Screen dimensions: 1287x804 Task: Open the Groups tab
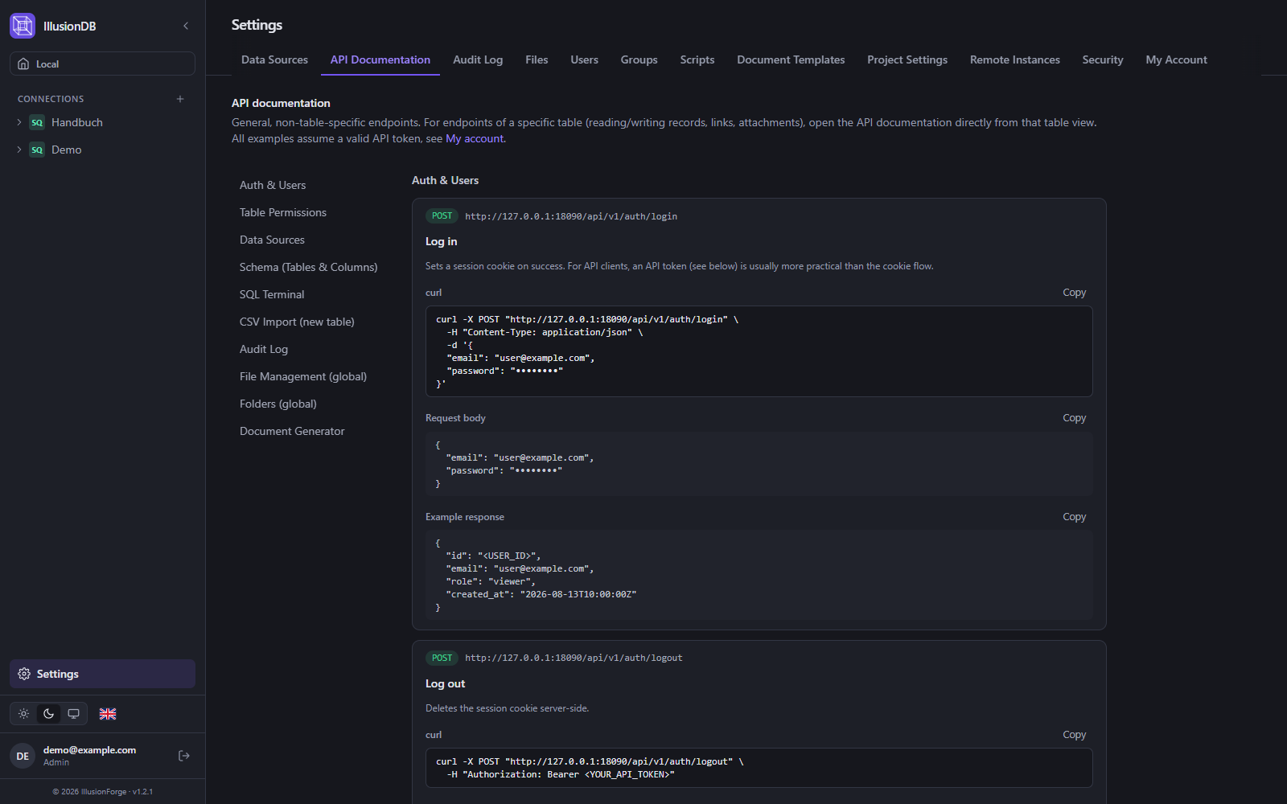point(639,59)
